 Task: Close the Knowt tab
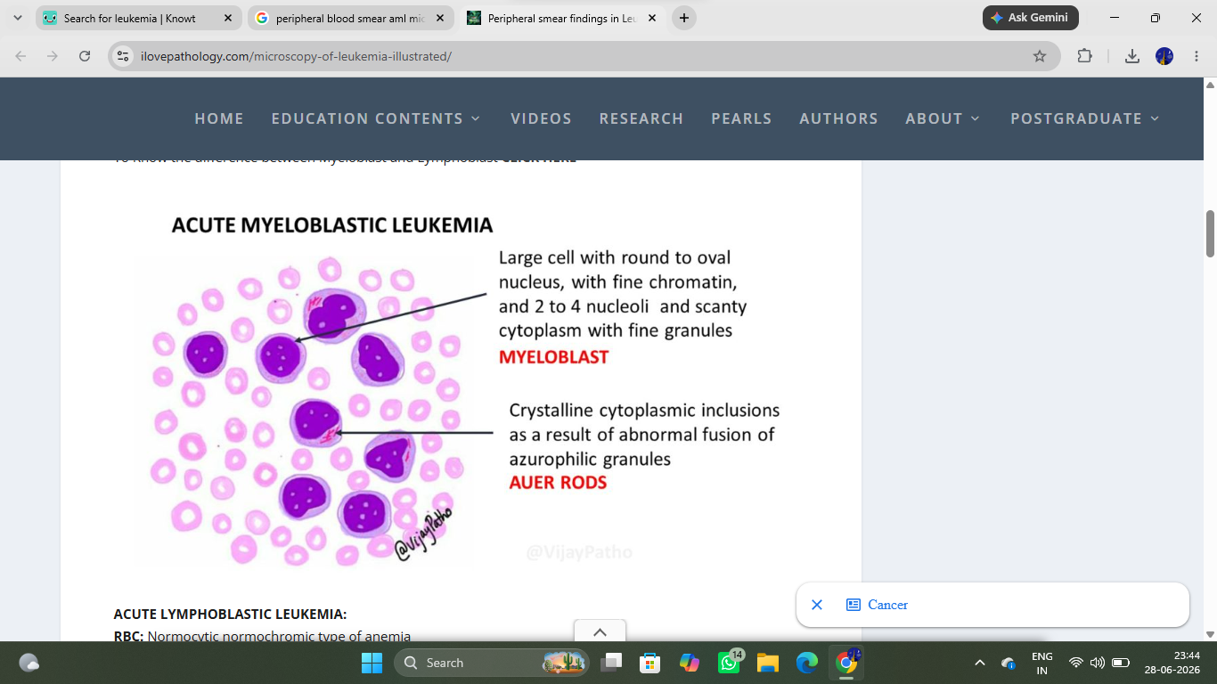[x=227, y=18]
